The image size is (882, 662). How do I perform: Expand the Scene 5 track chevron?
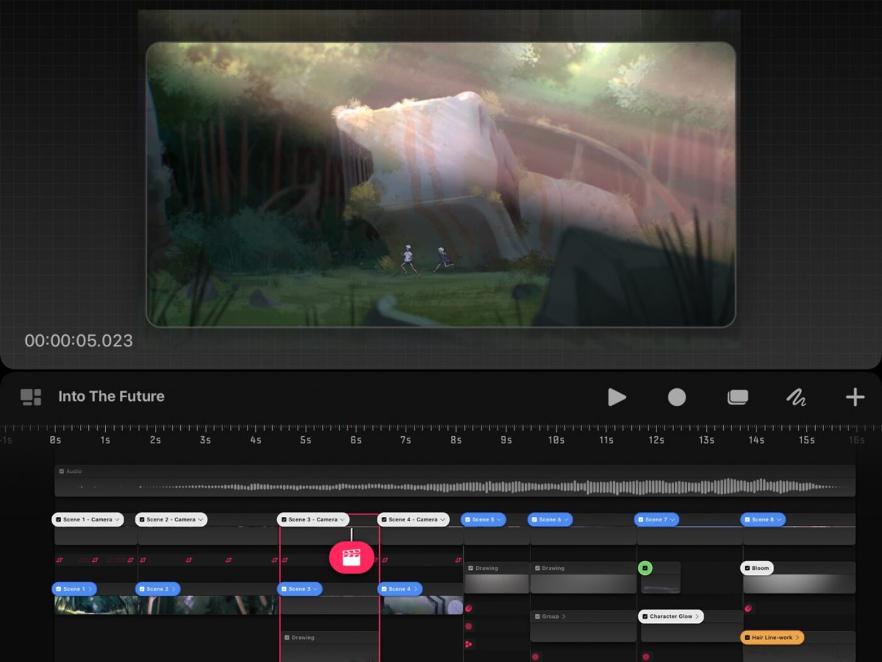[498, 520]
